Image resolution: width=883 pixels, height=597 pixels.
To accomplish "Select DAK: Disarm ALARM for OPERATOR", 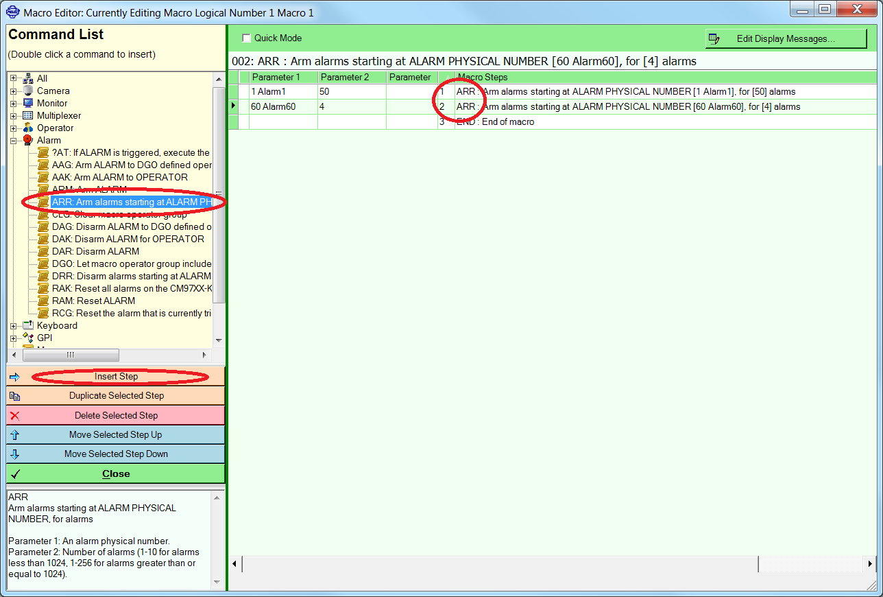I will tap(128, 239).
